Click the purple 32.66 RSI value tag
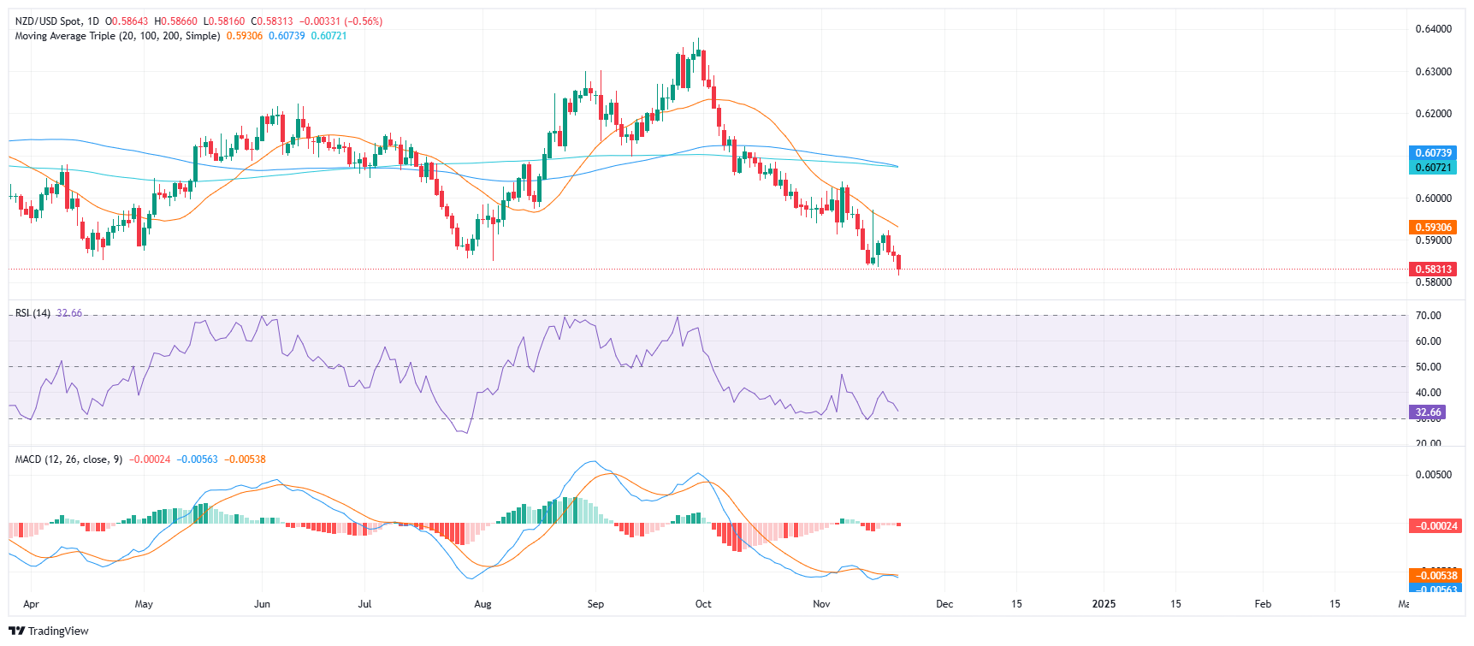Viewport: 1474px width, 646px height. click(x=1428, y=412)
